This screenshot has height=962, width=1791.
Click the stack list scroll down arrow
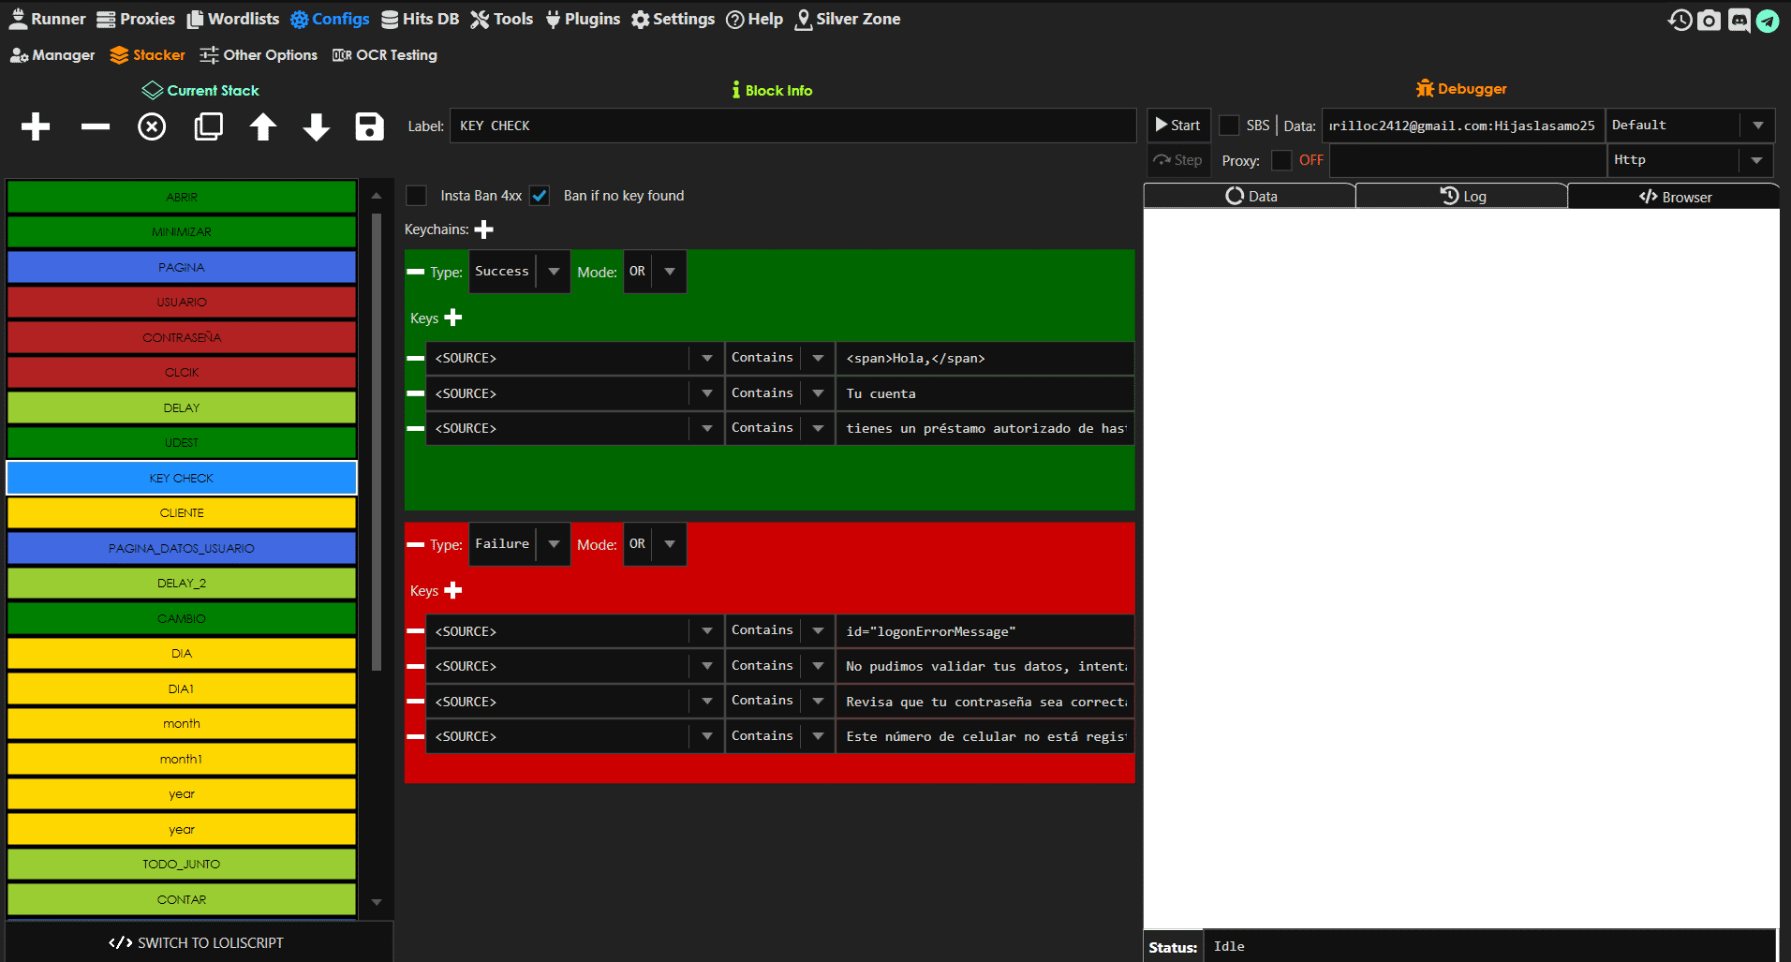coord(377,902)
